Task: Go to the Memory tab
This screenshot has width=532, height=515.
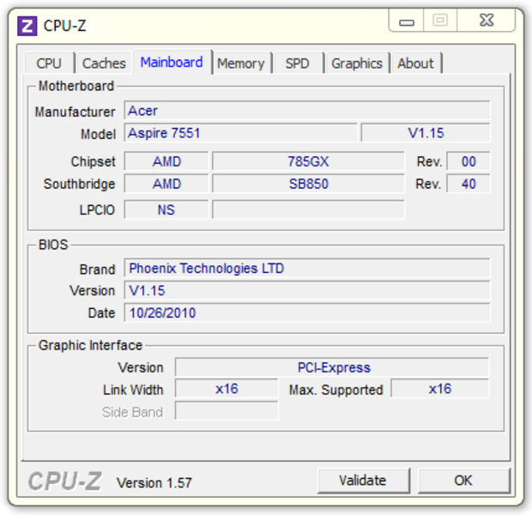Action: (241, 64)
